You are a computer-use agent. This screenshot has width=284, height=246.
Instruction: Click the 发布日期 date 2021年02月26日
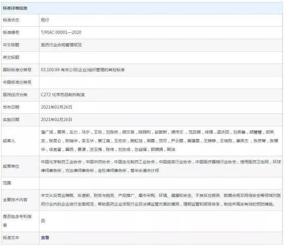pos(56,107)
